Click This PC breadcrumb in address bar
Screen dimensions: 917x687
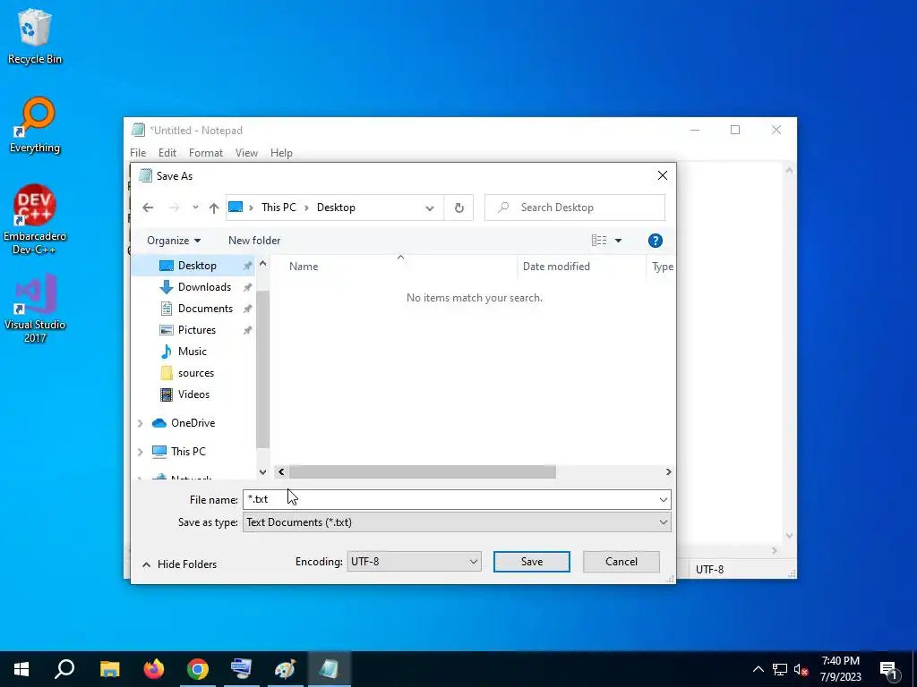click(279, 208)
